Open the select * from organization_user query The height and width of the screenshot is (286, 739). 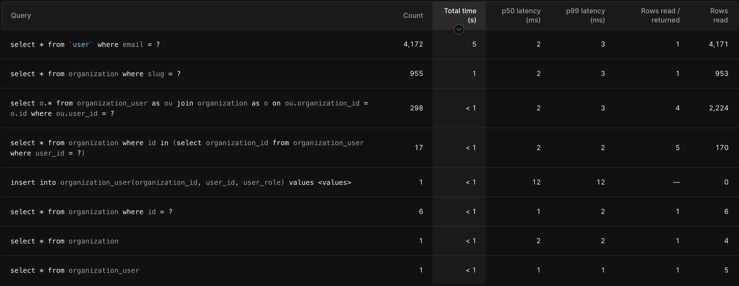coord(75,270)
